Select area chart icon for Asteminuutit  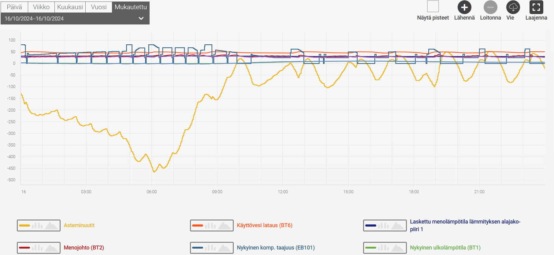[51, 226]
